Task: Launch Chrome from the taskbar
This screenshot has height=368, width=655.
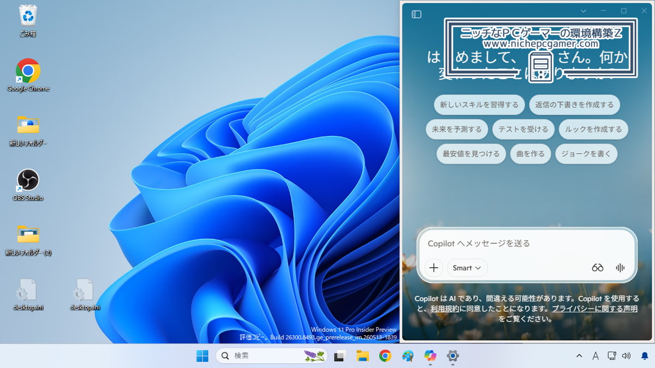Action: 385,356
